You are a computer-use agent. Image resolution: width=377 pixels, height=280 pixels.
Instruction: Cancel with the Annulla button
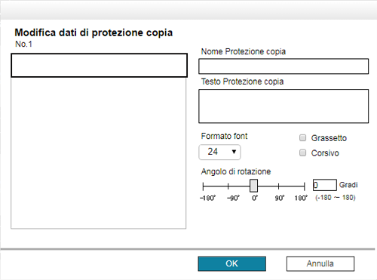tap(320, 263)
